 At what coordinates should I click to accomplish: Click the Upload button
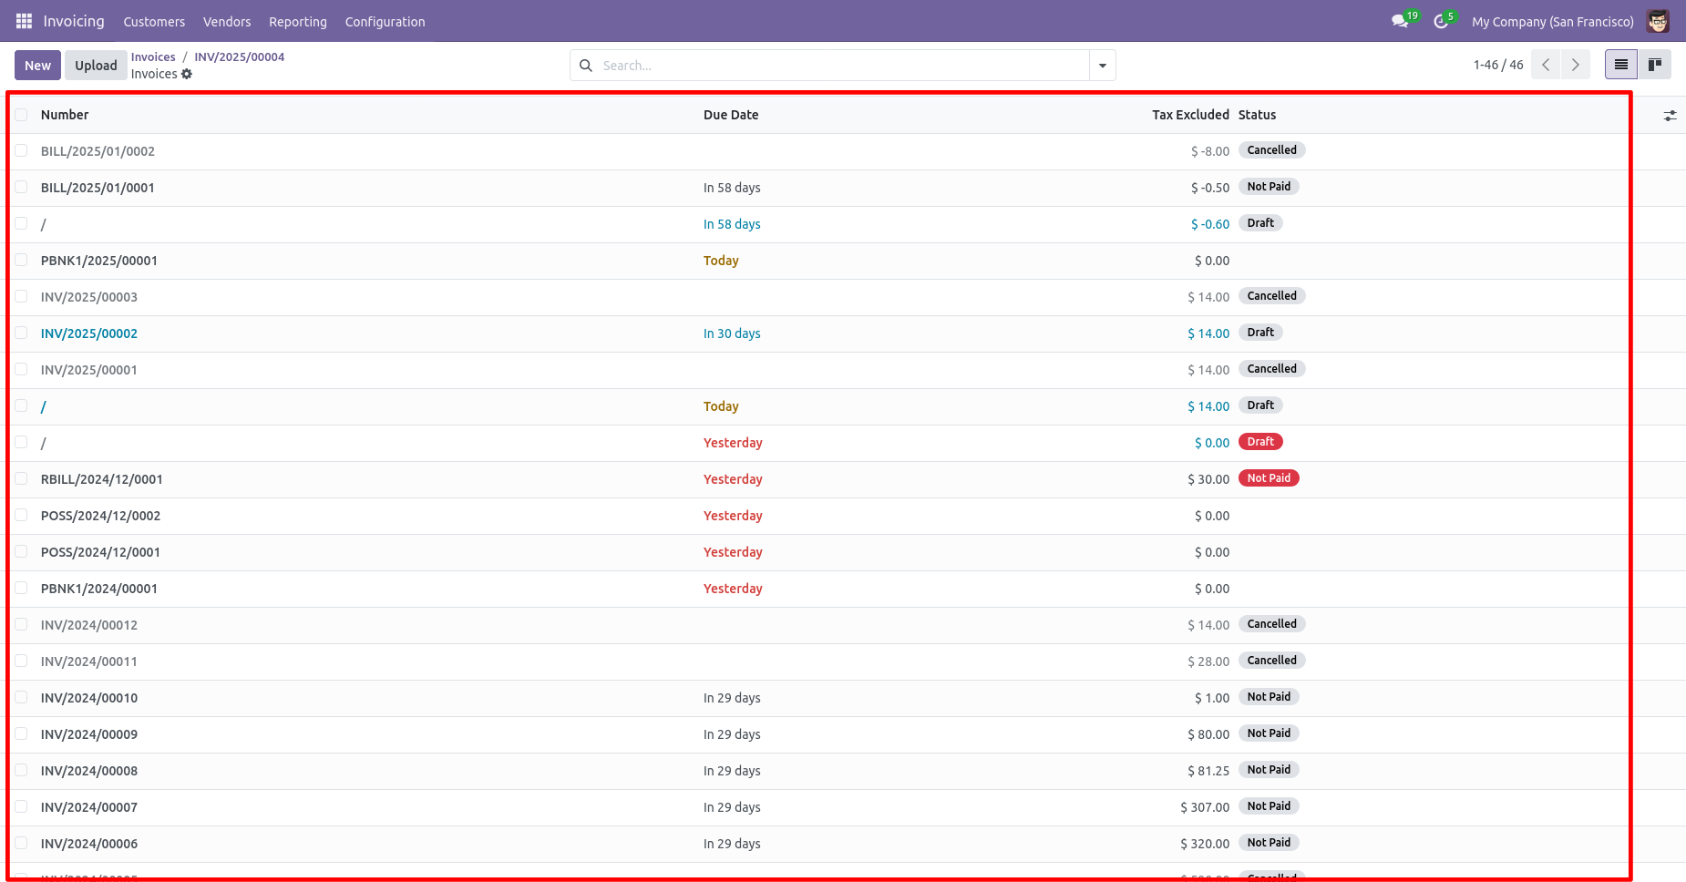(96, 65)
